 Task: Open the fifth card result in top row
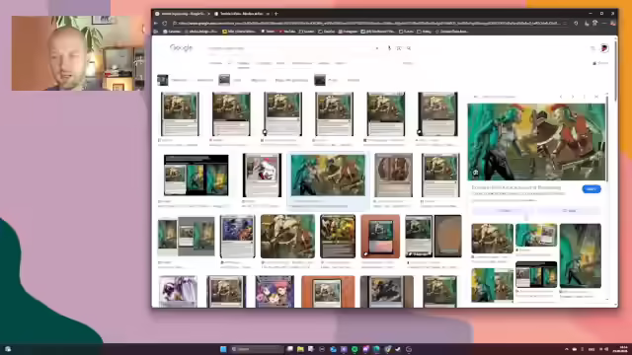coord(386,114)
